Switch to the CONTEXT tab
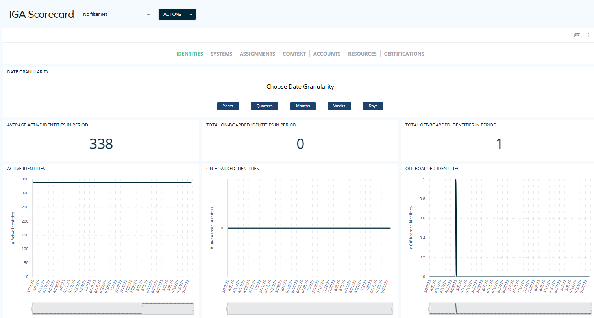The height and width of the screenshot is (318, 594). click(x=294, y=54)
